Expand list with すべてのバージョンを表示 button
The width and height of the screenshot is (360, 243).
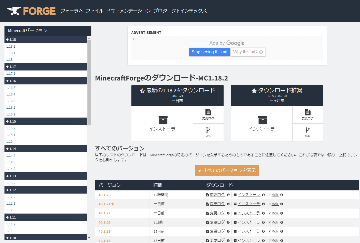[227, 170]
